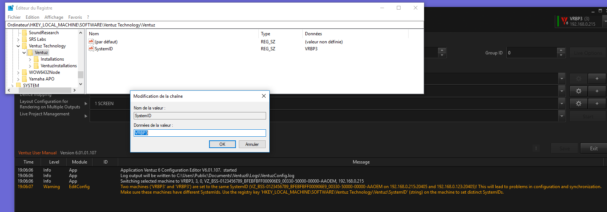Click the Données de la valeur text field
The image size is (607, 212).
coord(200,133)
